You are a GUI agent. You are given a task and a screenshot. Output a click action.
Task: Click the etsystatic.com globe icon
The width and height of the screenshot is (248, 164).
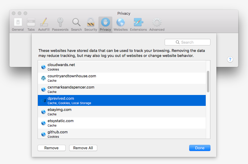pyautogui.click(x=43, y=123)
